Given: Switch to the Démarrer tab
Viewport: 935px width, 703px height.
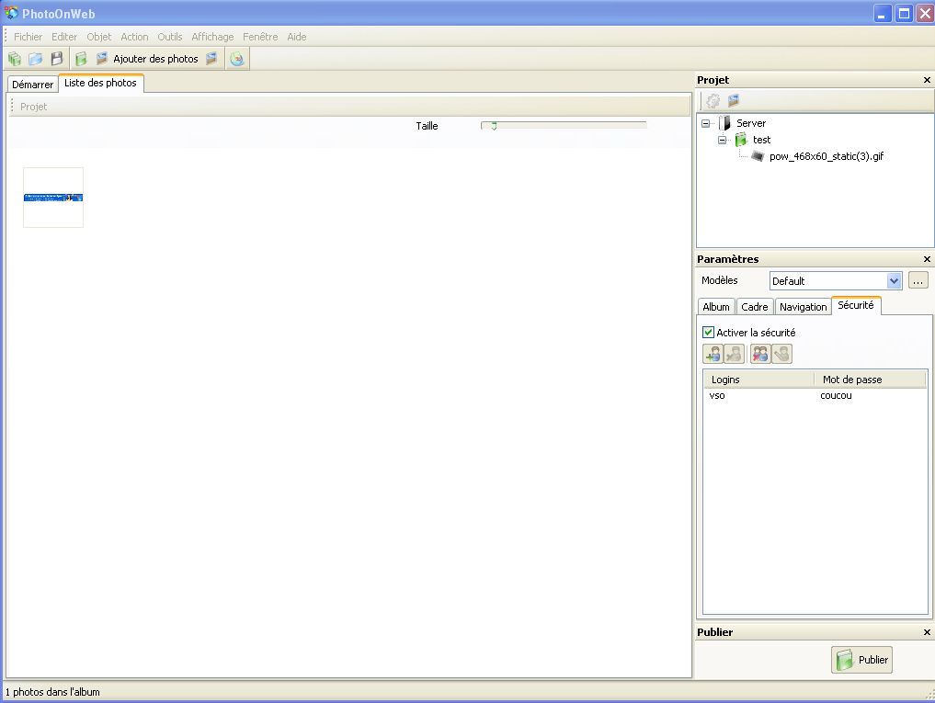Looking at the screenshot, I should (x=32, y=85).
